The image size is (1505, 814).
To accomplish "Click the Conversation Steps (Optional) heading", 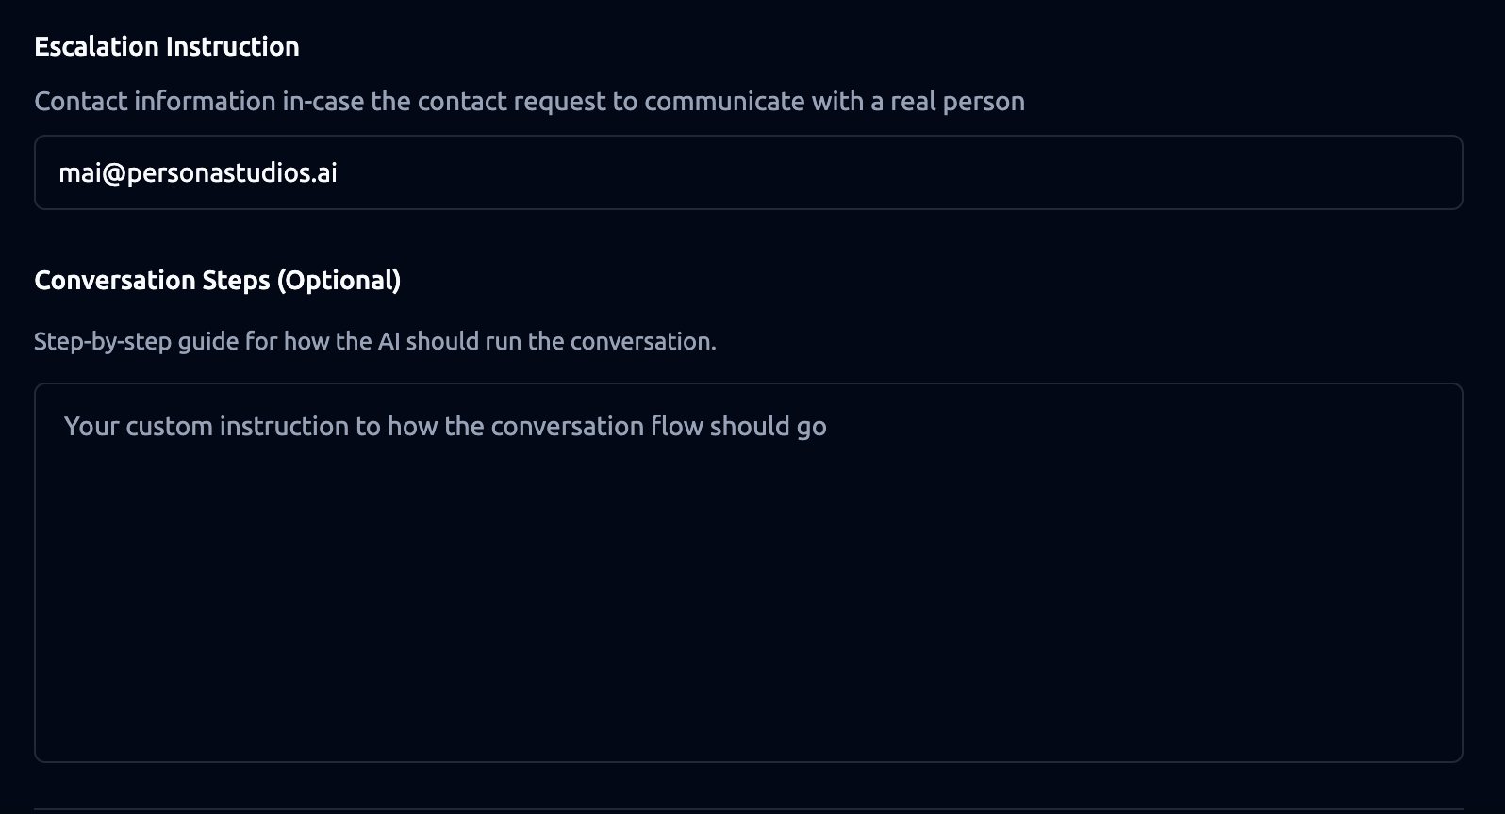I will tap(217, 281).
